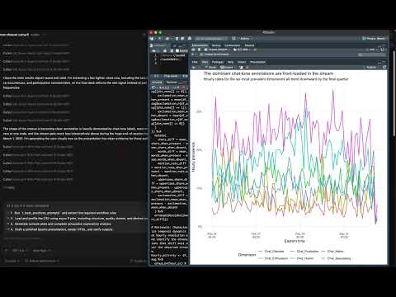
Task: Open the Viewer tab
Action: pos(242,62)
